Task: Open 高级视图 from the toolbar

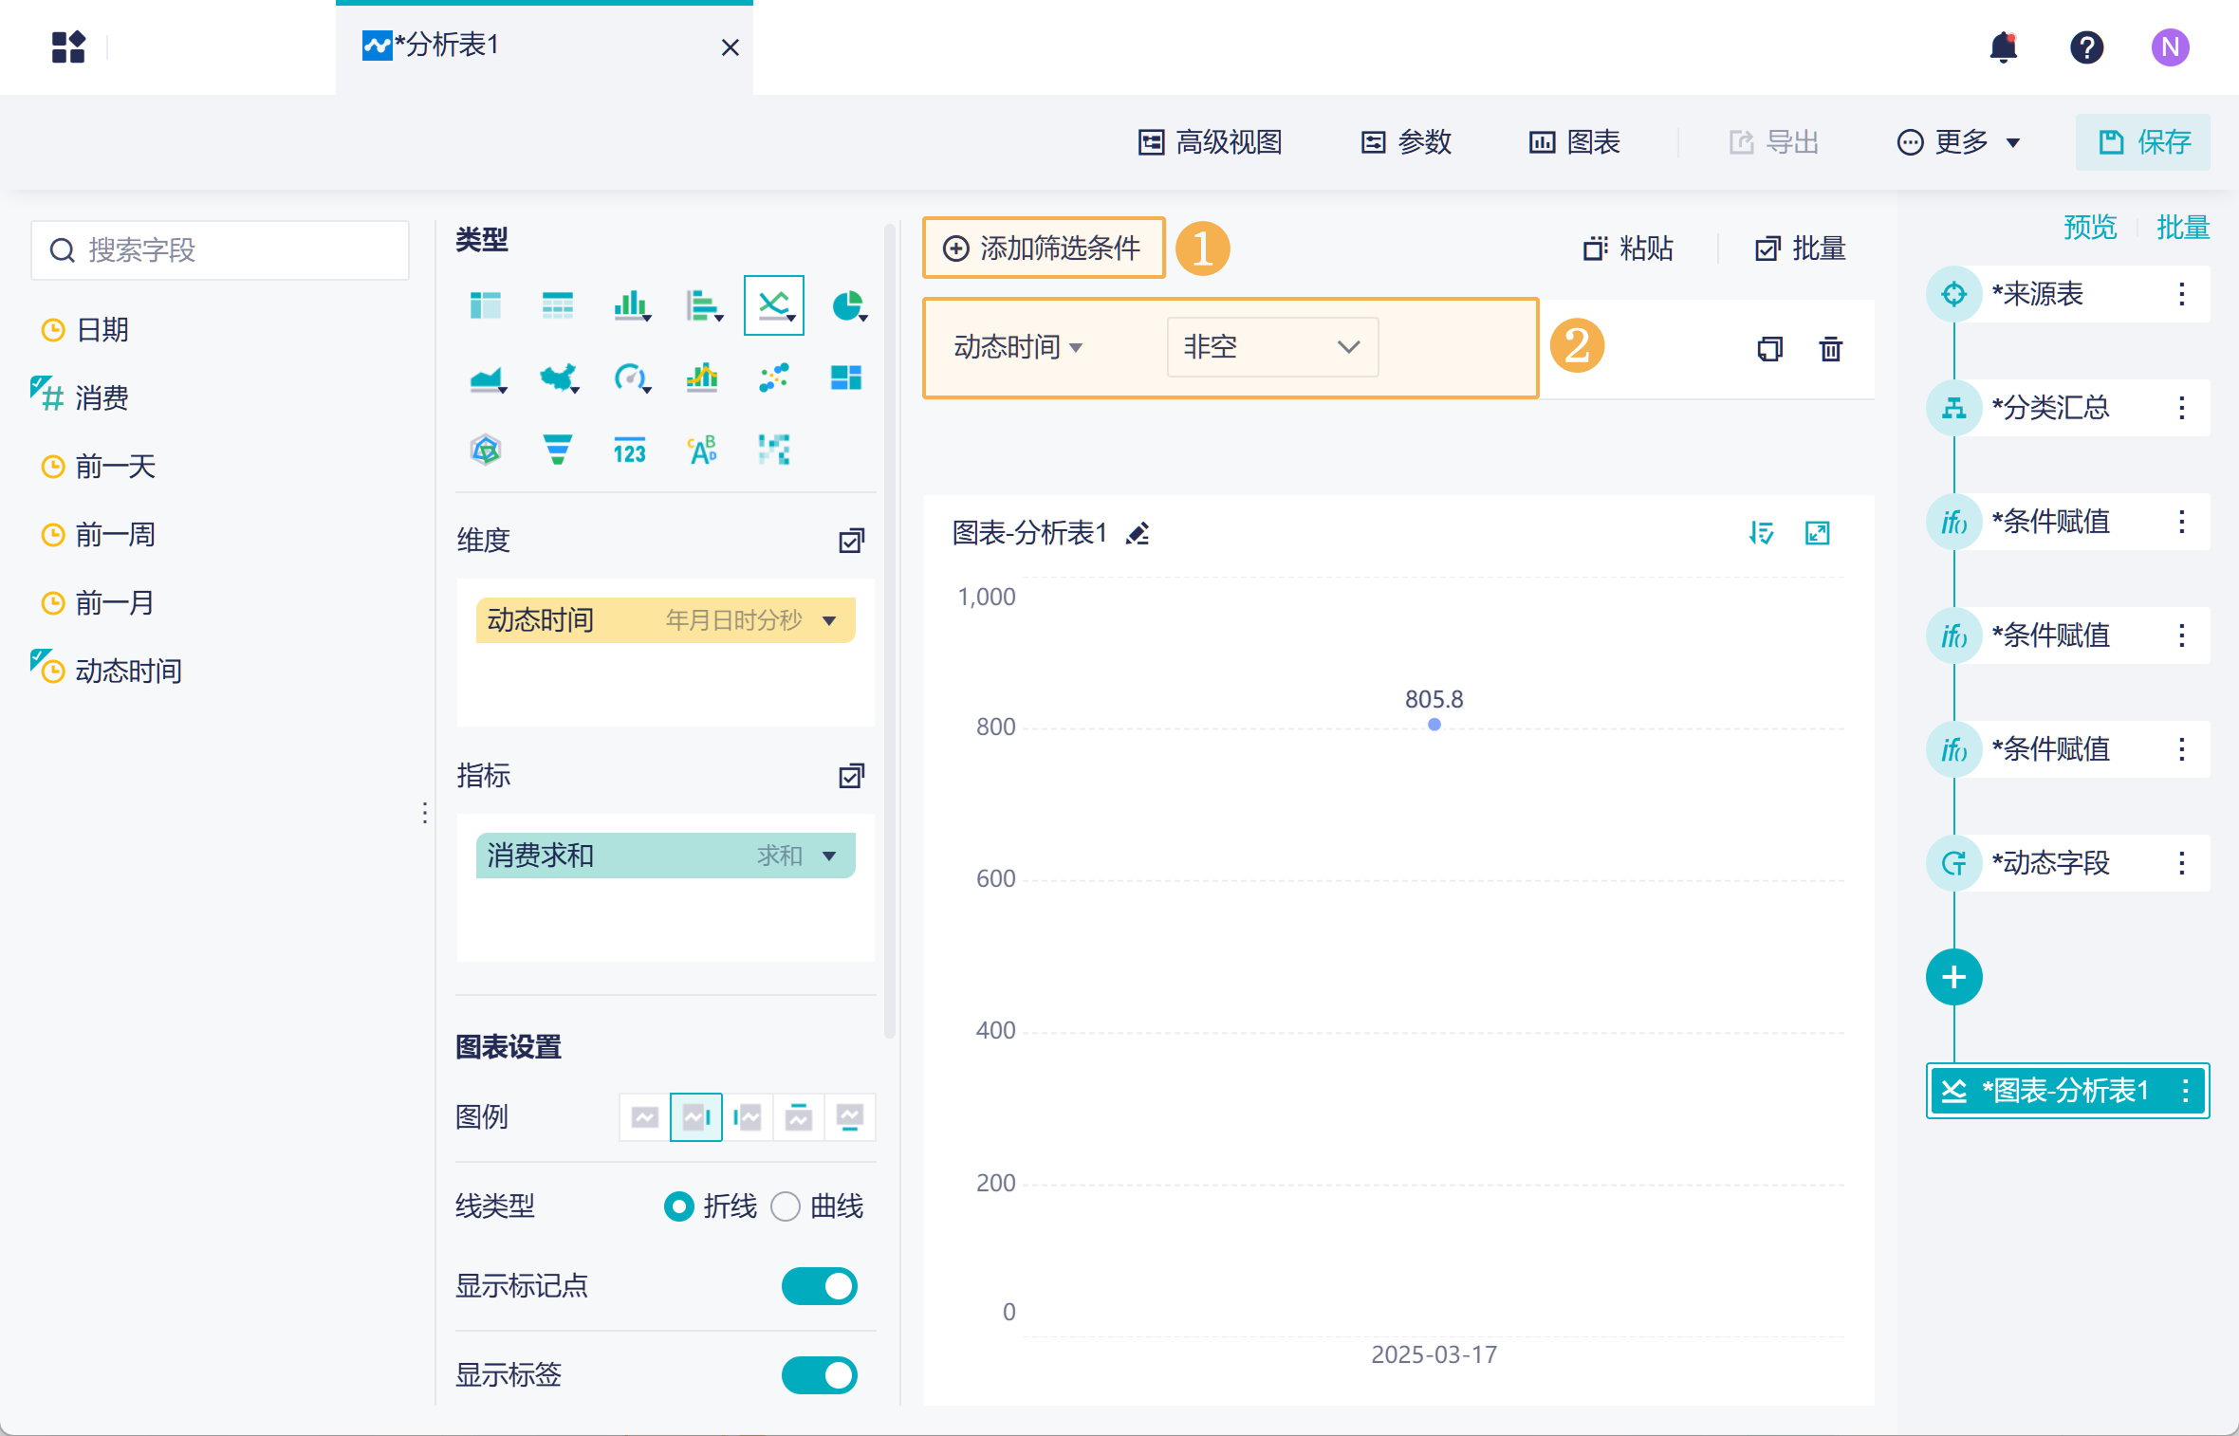Action: 1211,142
